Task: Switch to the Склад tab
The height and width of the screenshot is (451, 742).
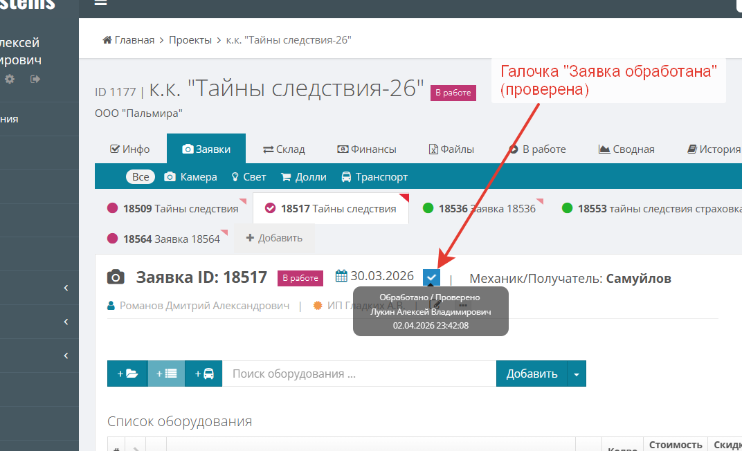Action: pos(284,149)
